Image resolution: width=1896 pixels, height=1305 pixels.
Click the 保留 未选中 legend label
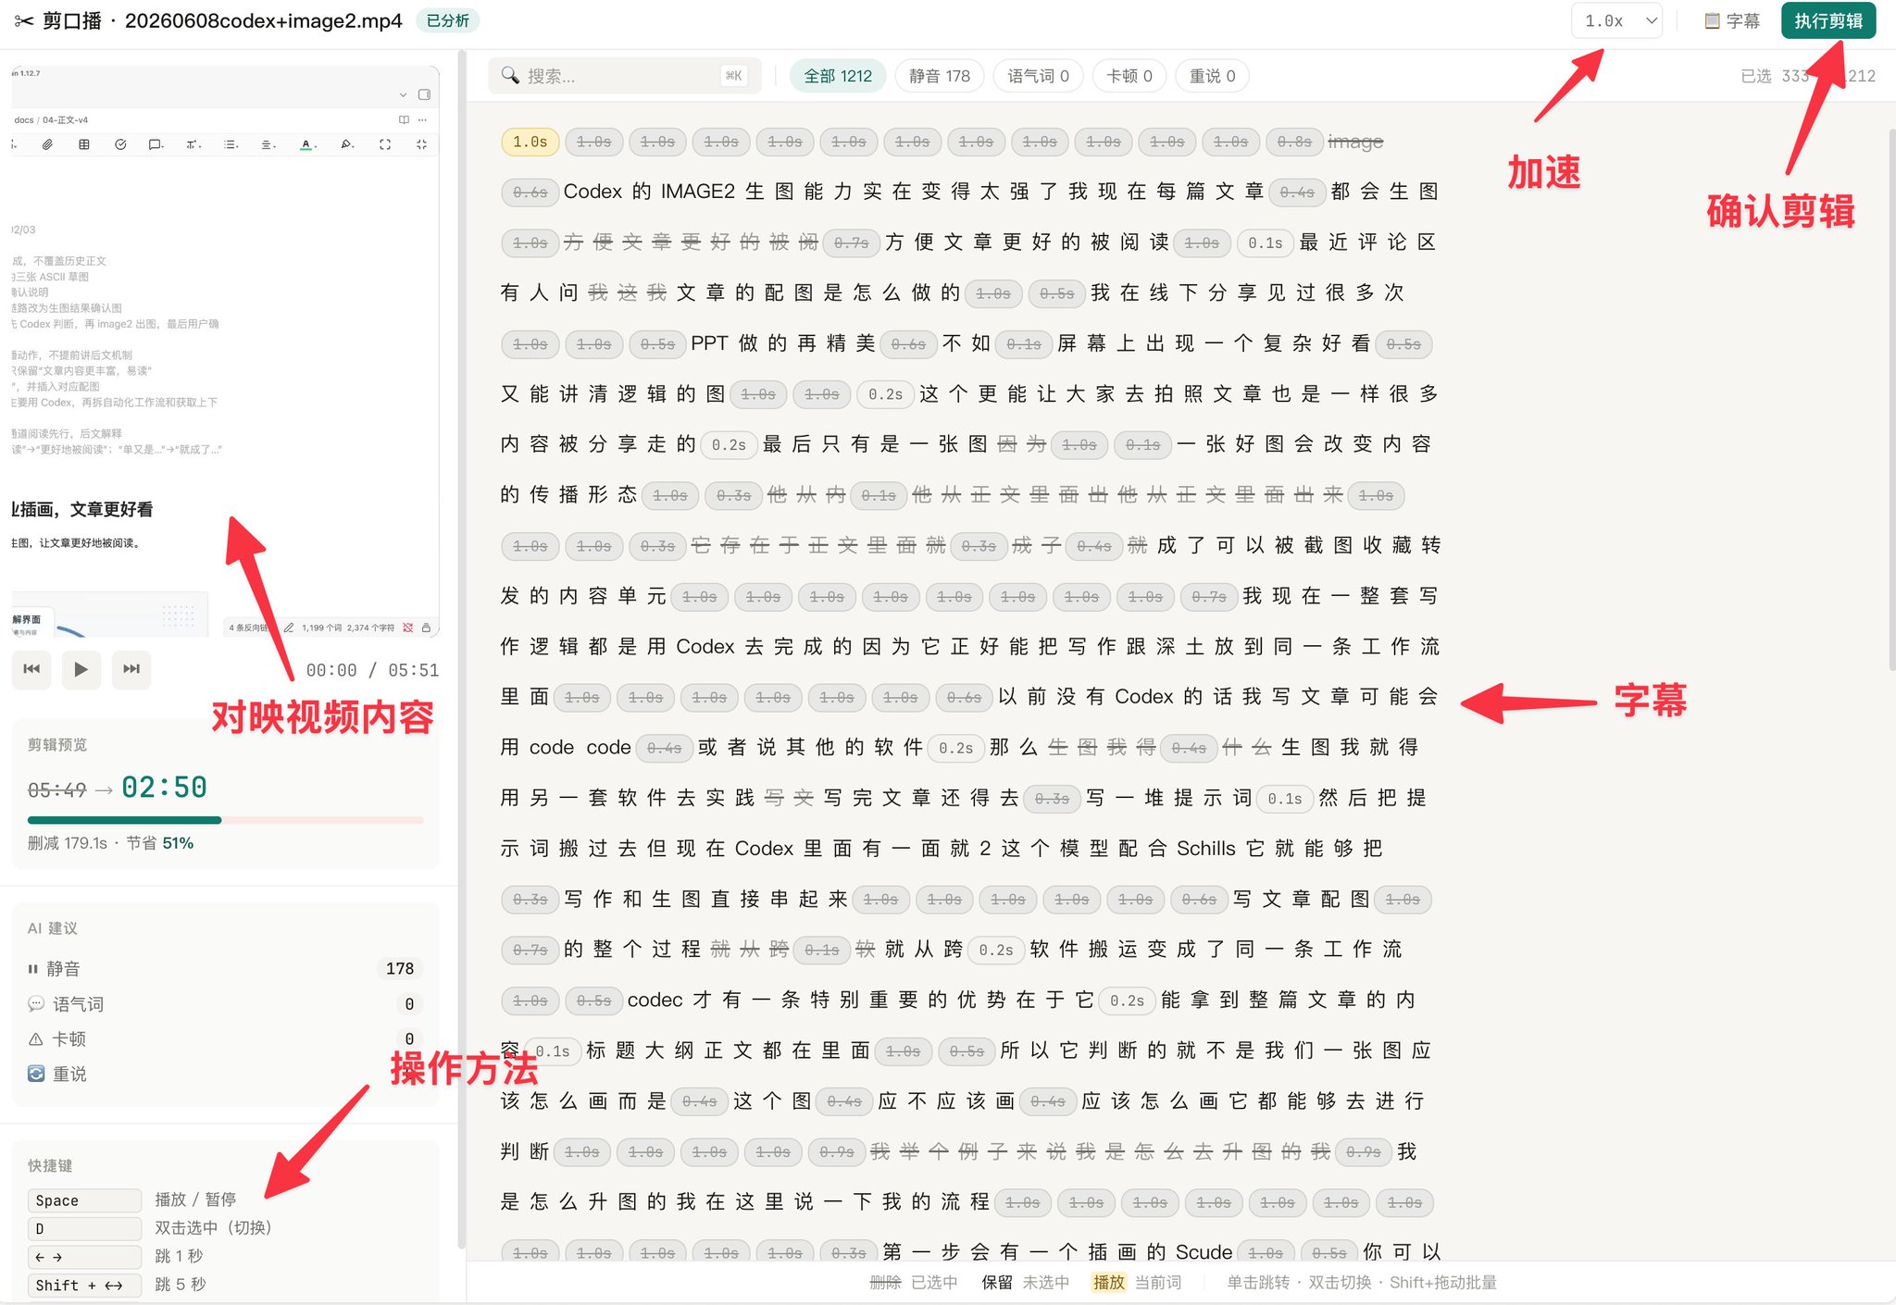click(1025, 1283)
